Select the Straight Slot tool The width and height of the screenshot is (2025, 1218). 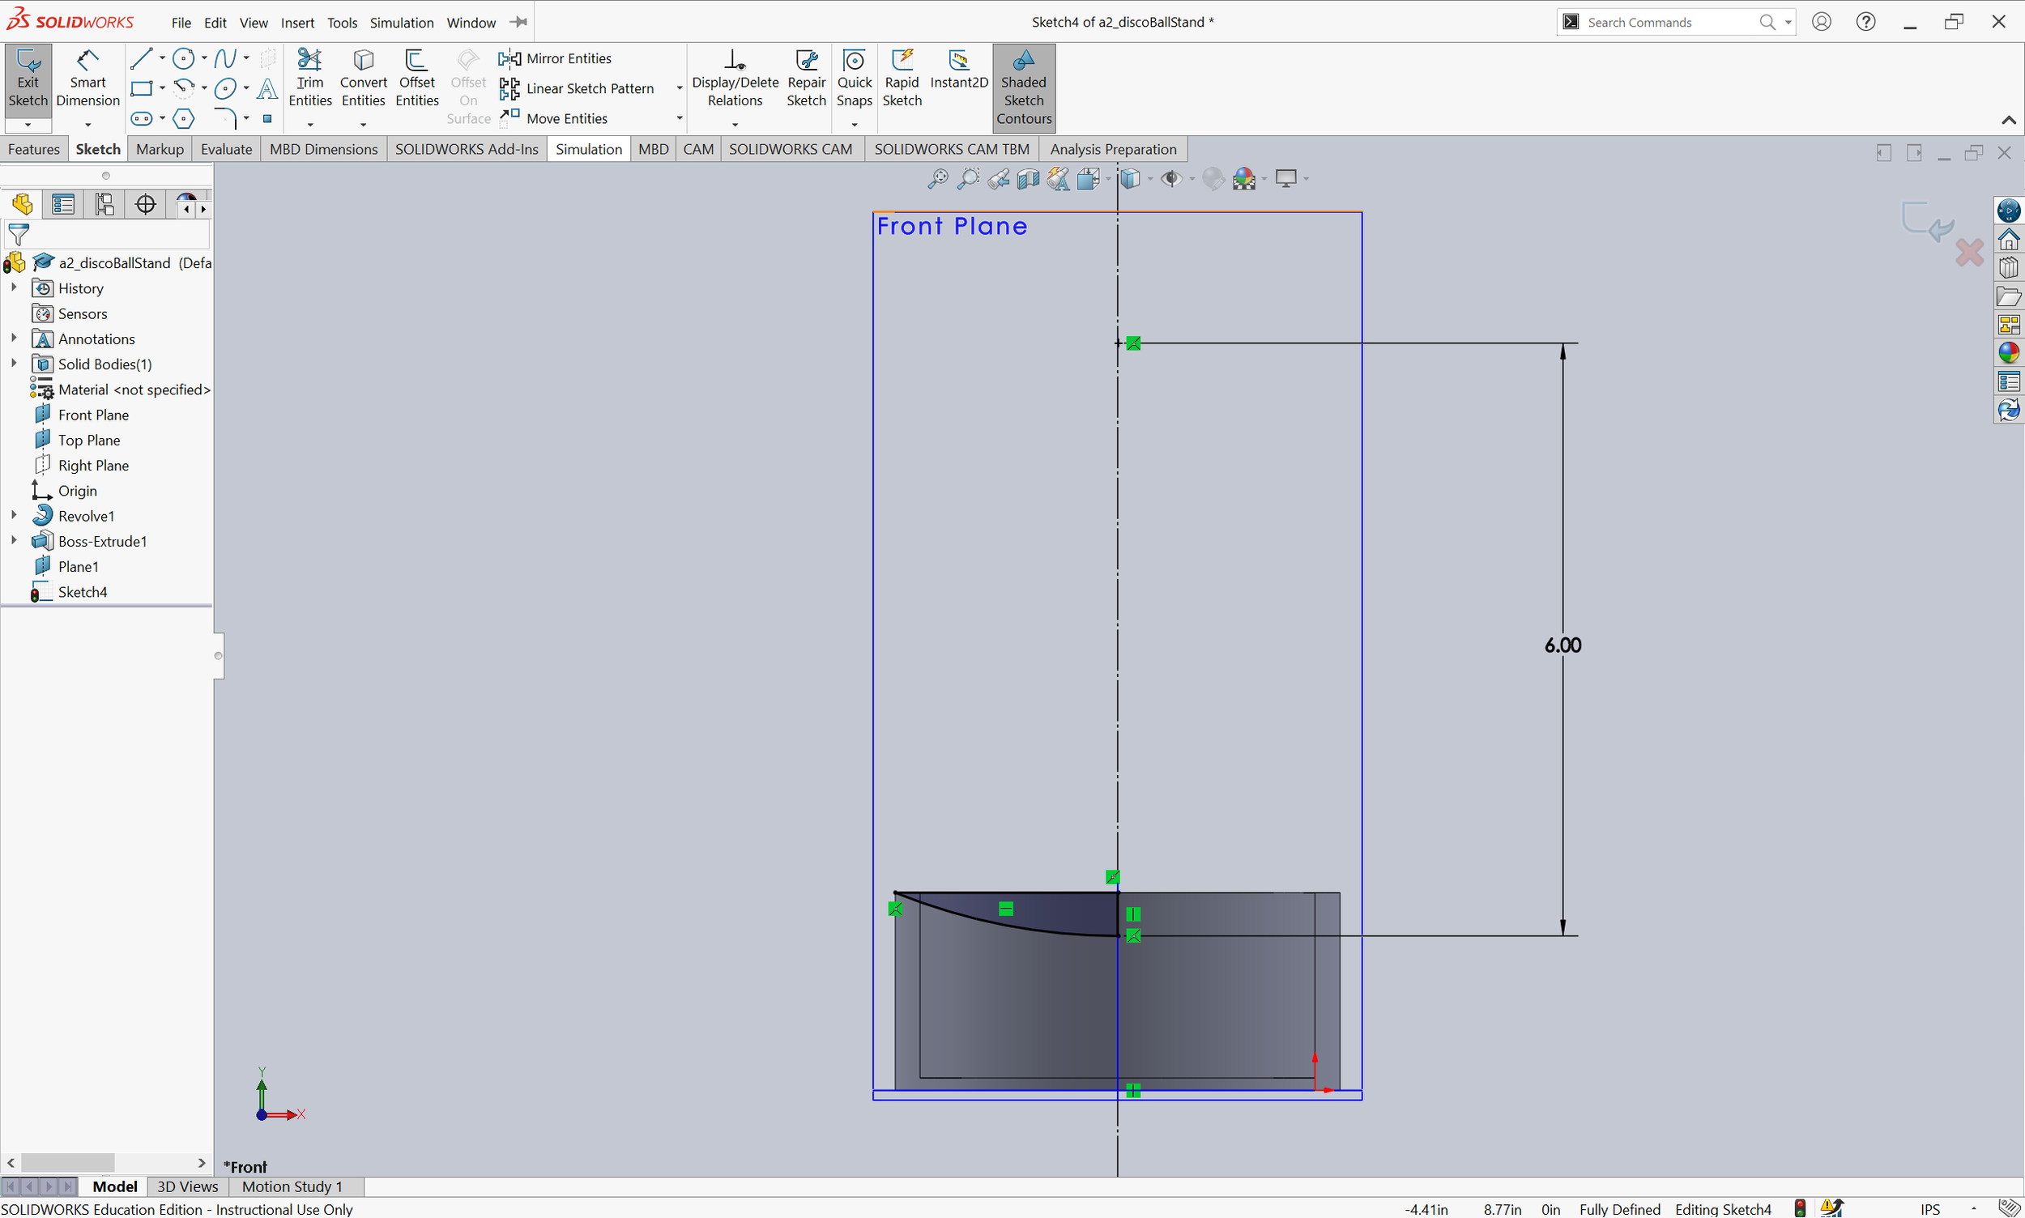[x=141, y=119]
